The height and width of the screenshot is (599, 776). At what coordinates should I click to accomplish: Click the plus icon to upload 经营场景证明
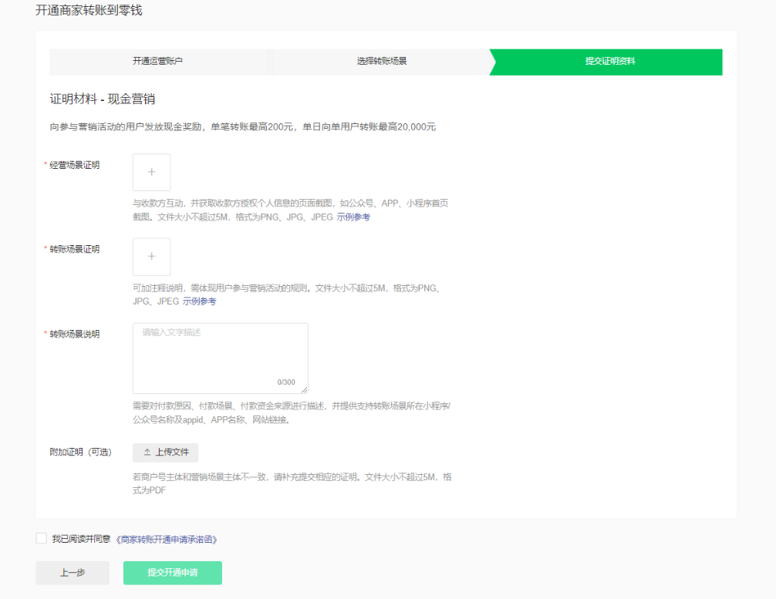[x=151, y=172]
